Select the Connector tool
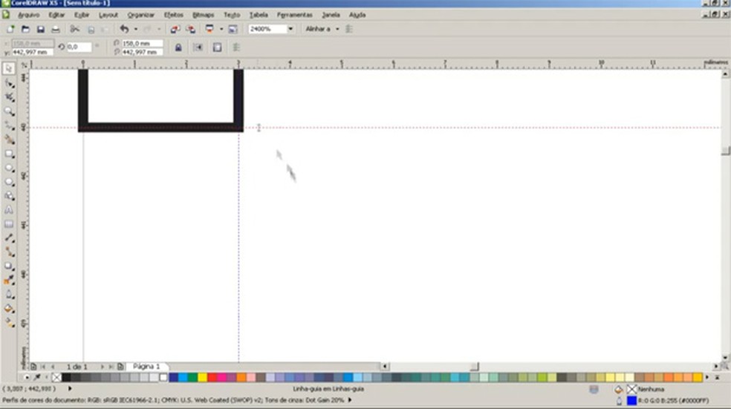The image size is (731, 409). pyautogui.click(x=9, y=252)
